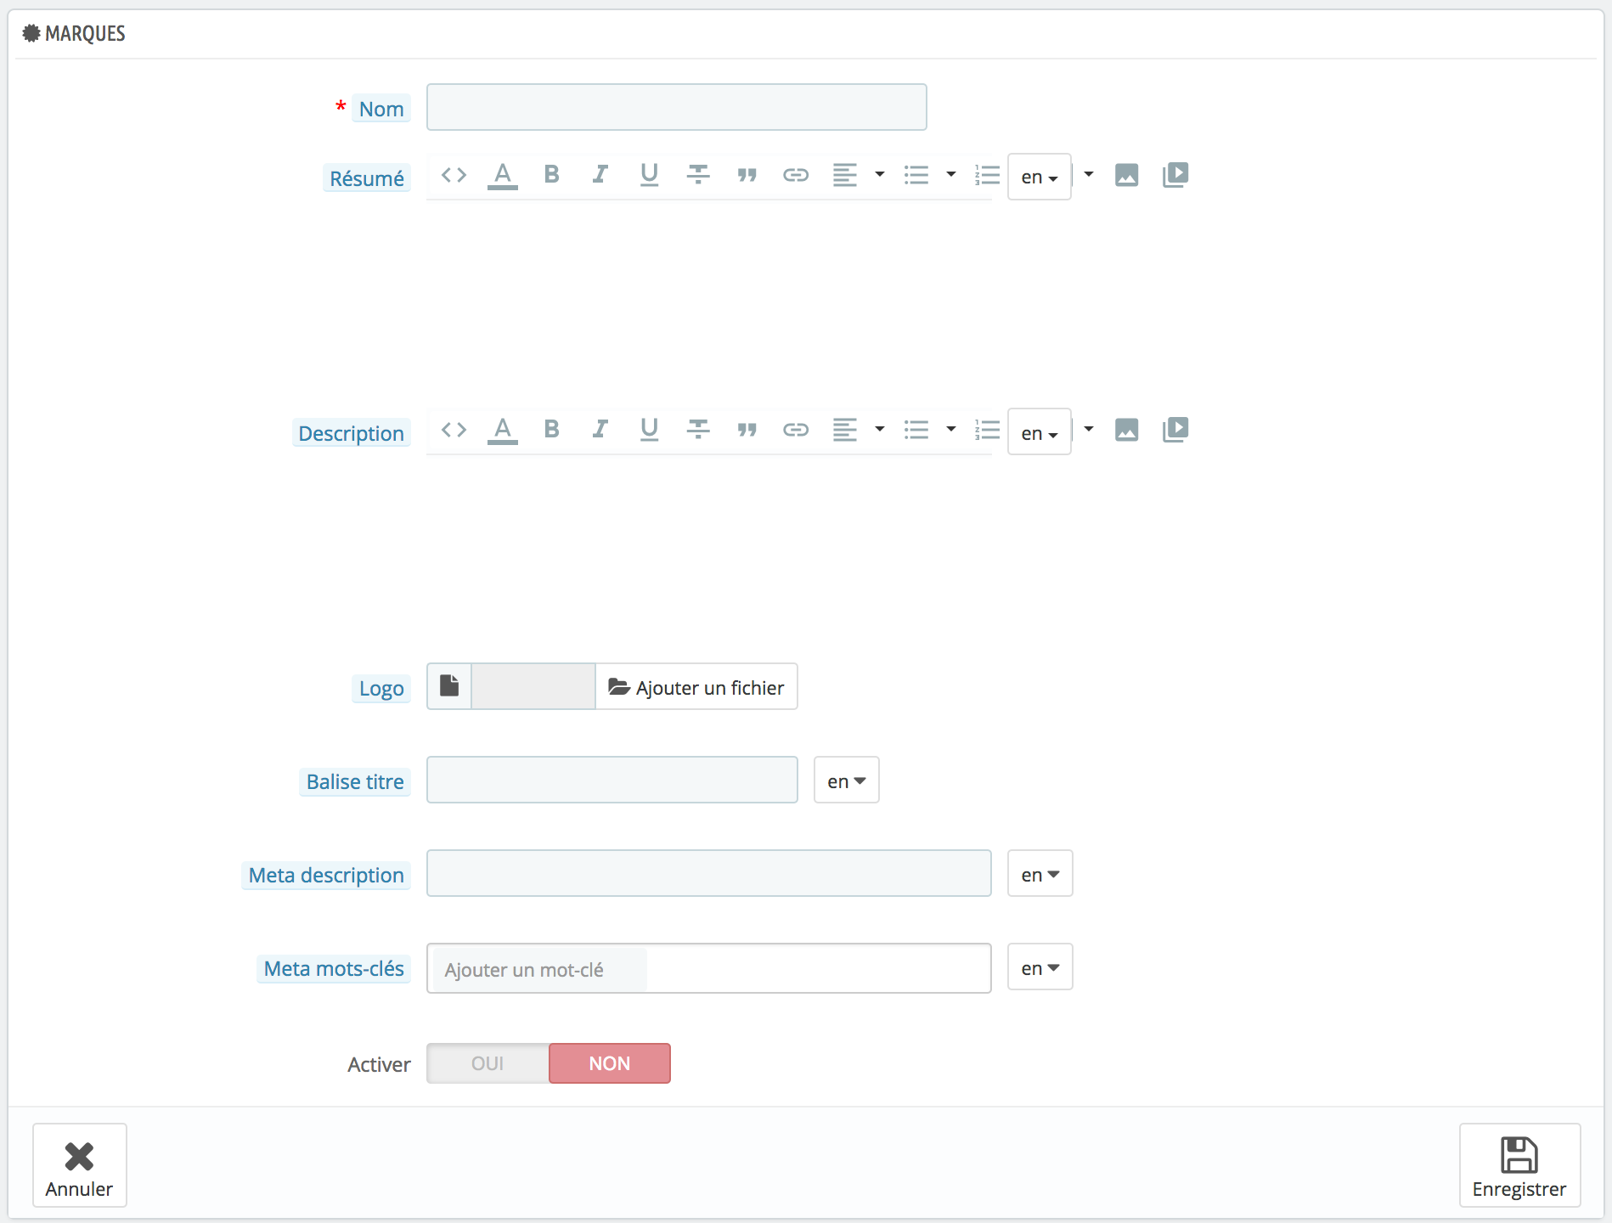This screenshot has width=1612, height=1223.
Task: Apply italic in Résumé editor toolbar
Action: click(600, 175)
